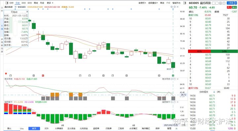The height and width of the screenshot is (131, 238).
Task: Click the 画线 drawing tool button
Action: point(162,3)
